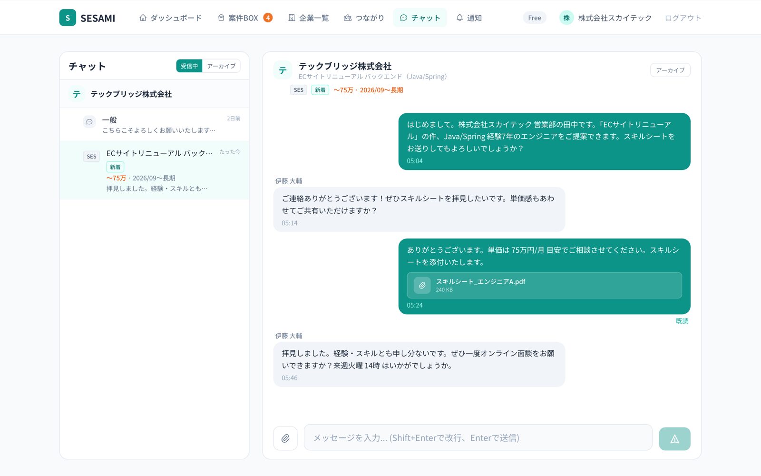Click the 伊藤 大輔 message at 05:14
Image resolution: width=761 pixels, height=476 pixels.
[419, 209]
